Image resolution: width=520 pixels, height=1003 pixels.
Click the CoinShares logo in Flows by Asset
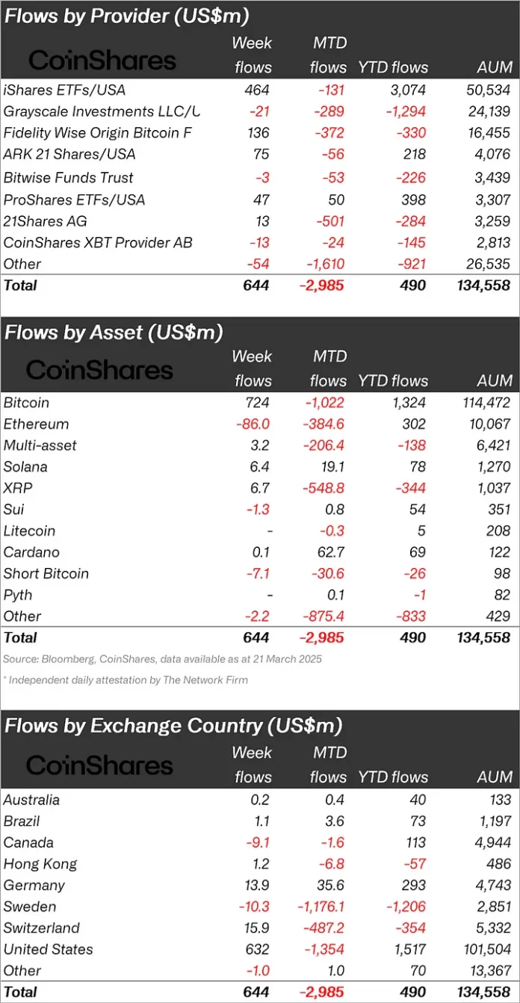[99, 370]
